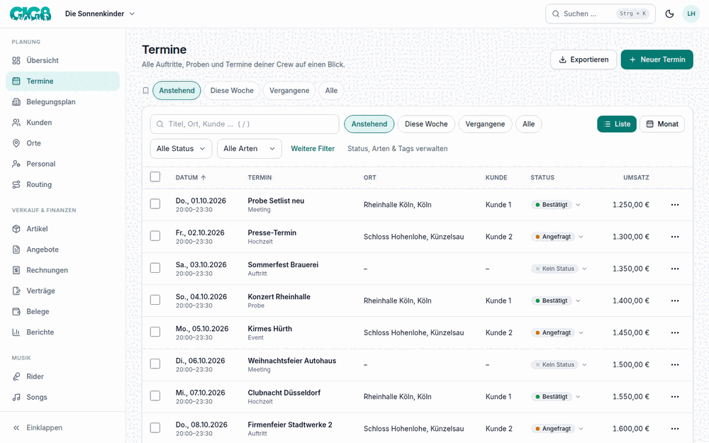Click the Neuer Termin button
Screen dimensions: 709x443
point(657,60)
